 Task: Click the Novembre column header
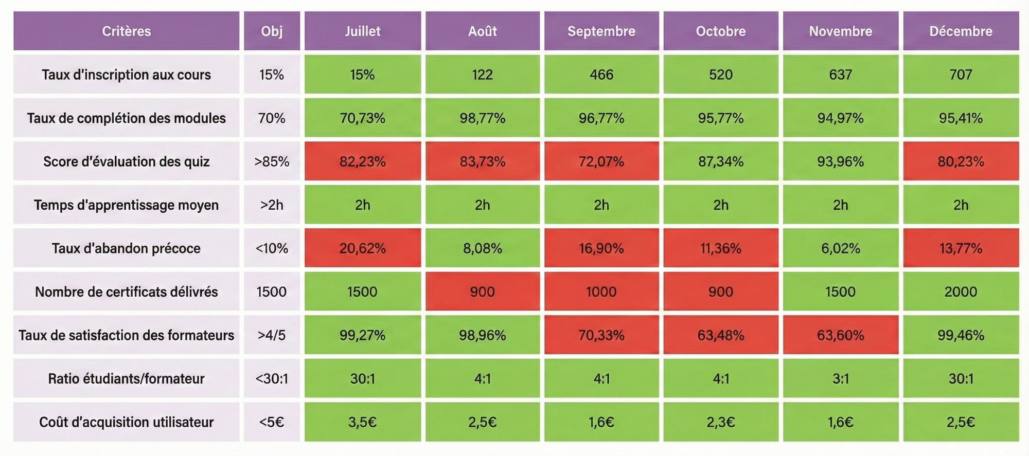click(x=840, y=31)
